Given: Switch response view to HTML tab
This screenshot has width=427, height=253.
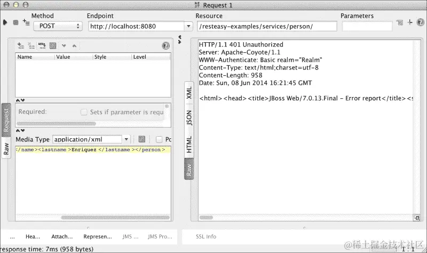Looking at the screenshot, I should click(189, 144).
